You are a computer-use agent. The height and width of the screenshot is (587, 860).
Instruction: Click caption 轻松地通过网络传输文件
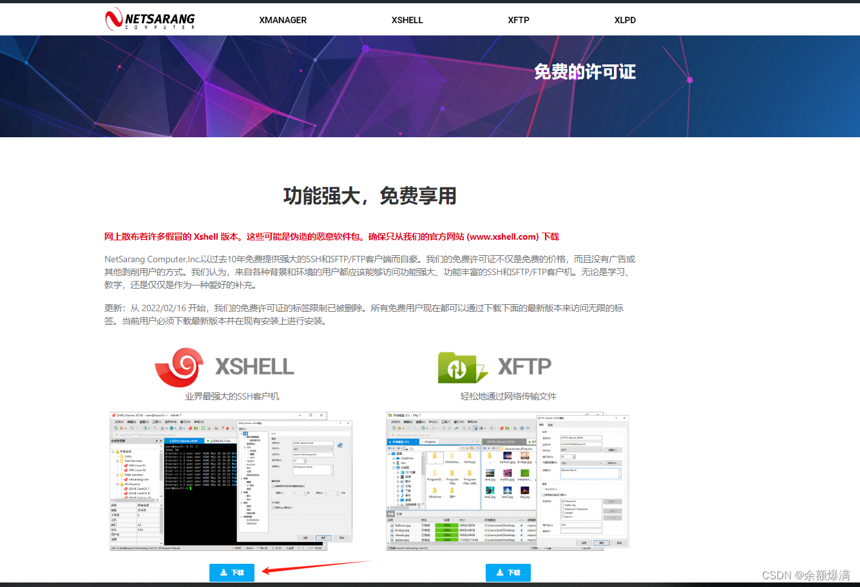[x=508, y=396]
